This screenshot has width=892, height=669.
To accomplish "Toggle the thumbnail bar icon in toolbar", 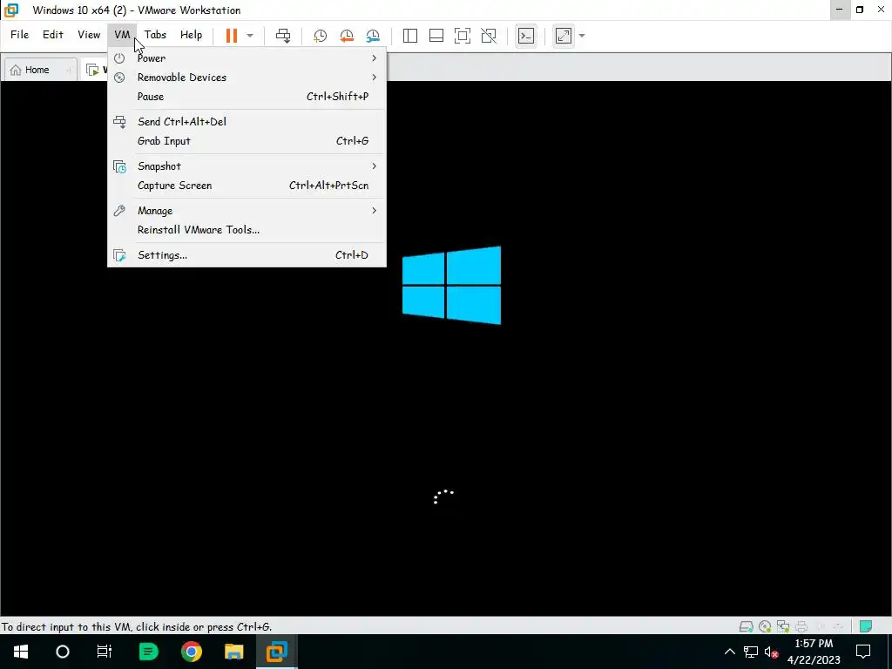I will click(x=436, y=35).
